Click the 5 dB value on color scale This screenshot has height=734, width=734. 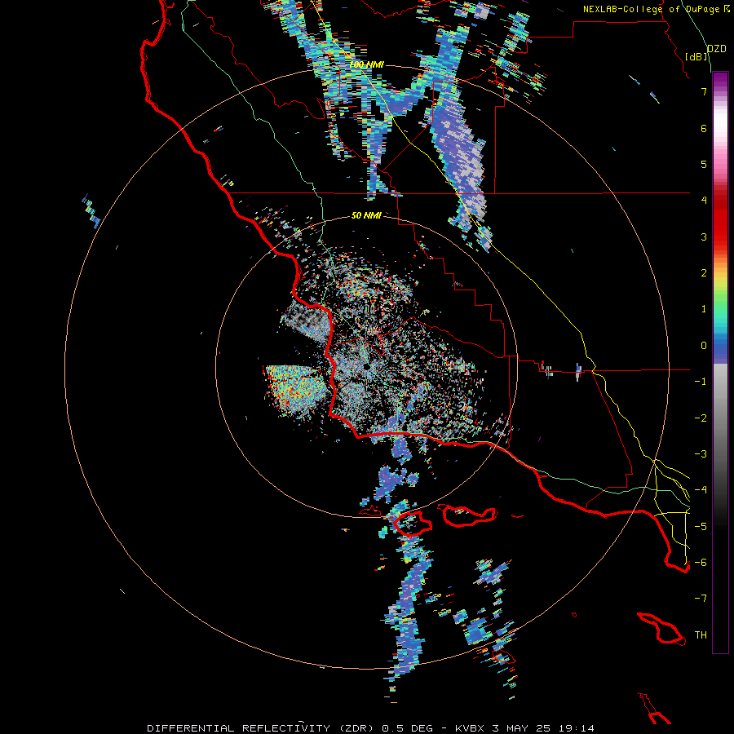(704, 164)
